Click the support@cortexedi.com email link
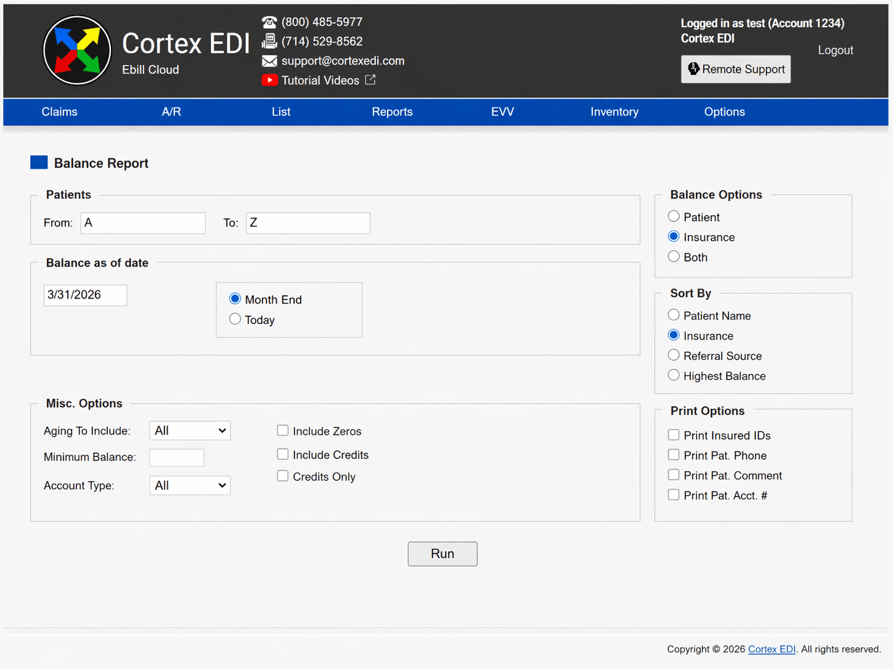This screenshot has height=669, width=893. coord(343,61)
